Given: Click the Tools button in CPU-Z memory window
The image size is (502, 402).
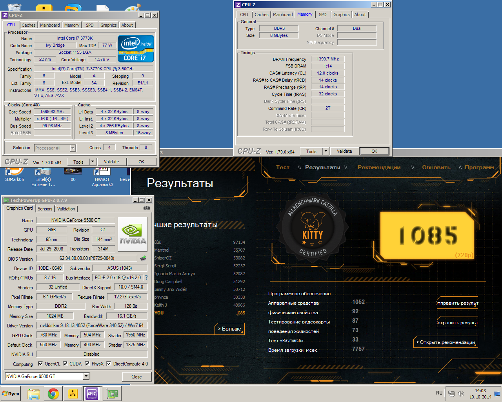Looking at the screenshot, I should pos(311,151).
